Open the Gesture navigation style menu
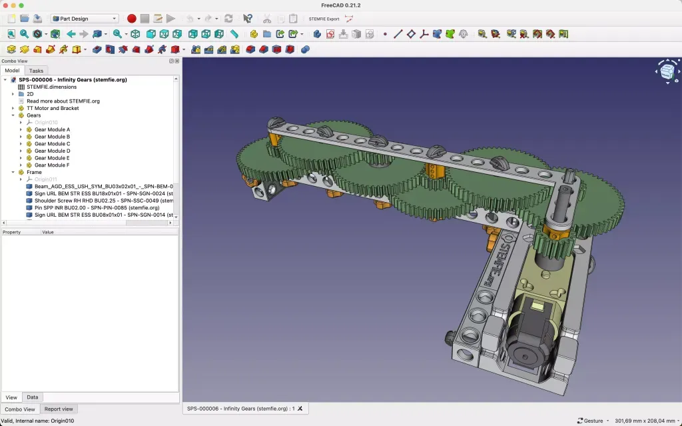Screen dimensions: 682x426 pos(593,421)
